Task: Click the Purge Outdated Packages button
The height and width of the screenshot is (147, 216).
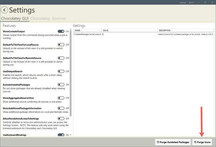Action: (173, 142)
